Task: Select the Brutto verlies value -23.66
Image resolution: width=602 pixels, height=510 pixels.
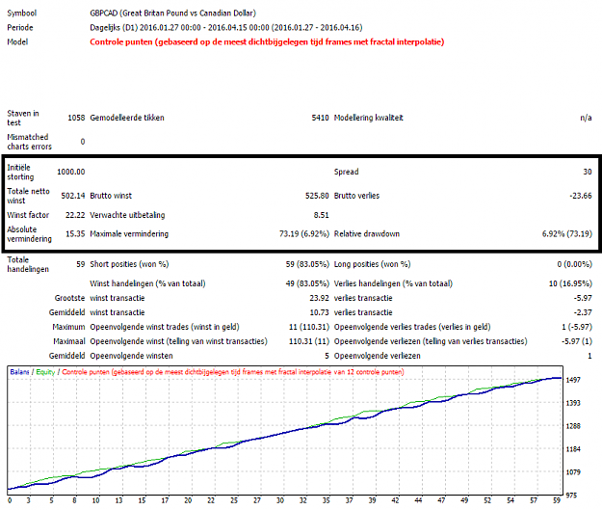Action: tap(581, 196)
